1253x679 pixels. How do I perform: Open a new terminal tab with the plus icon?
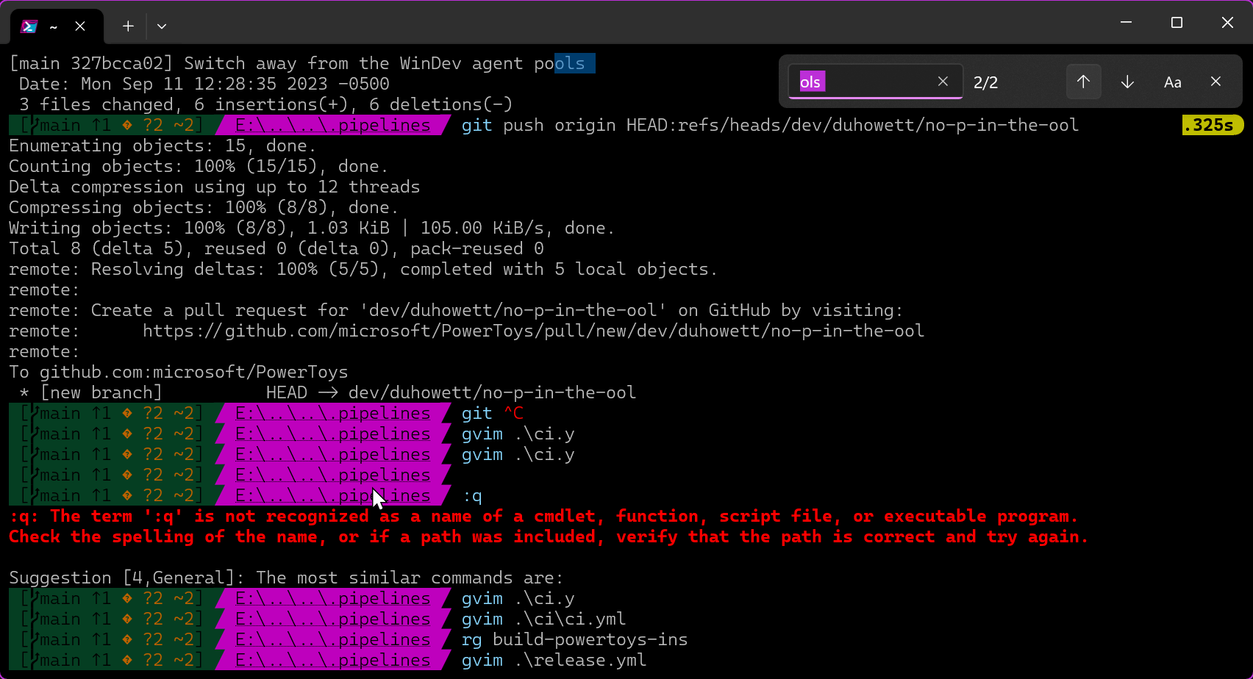click(x=127, y=26)
